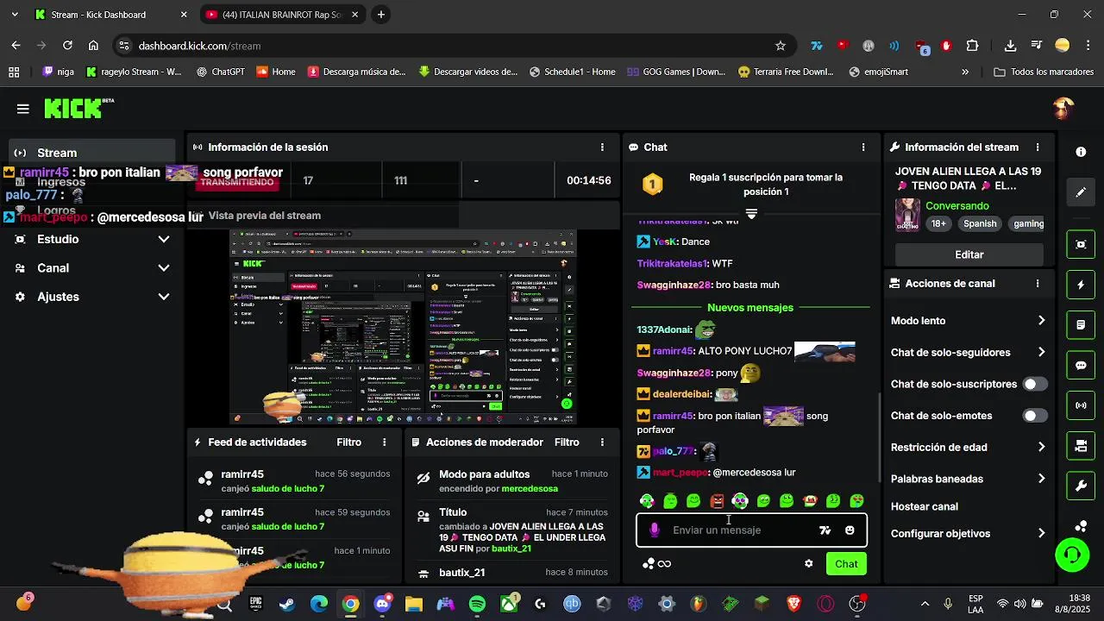Toggle Chat de solo-emotes switch
The width and height of the screenshot is (1104, 621).
point(1035,416)
